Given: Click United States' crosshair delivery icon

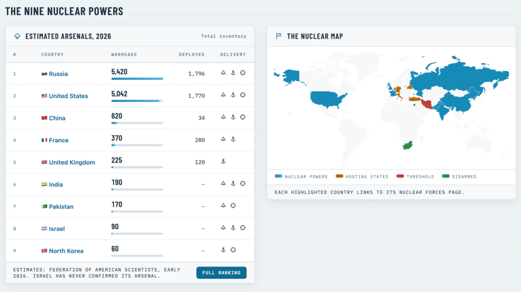Looking at the screenshot, I should tap(243, 95).
